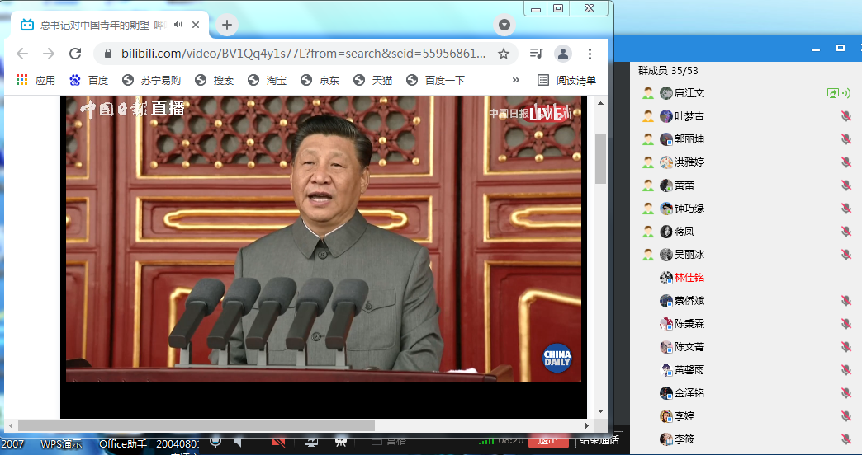Open the 阅读清单 reading list
The height and width of the screenshot is (455, 862).
pos(567,80)
